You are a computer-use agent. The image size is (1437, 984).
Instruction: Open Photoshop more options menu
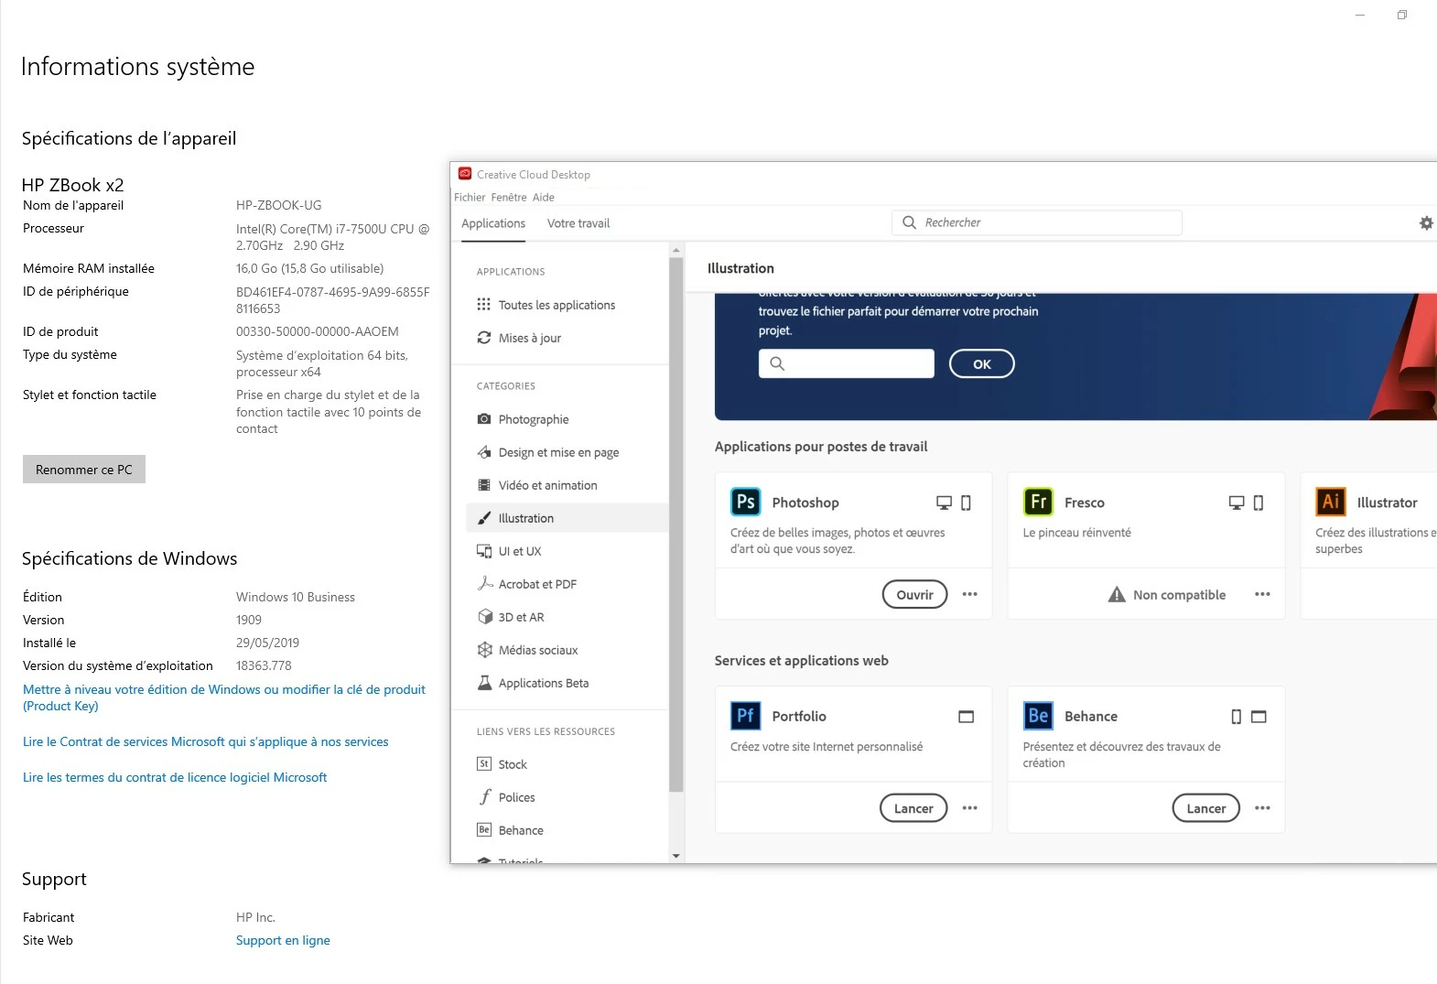pos(970,595)
